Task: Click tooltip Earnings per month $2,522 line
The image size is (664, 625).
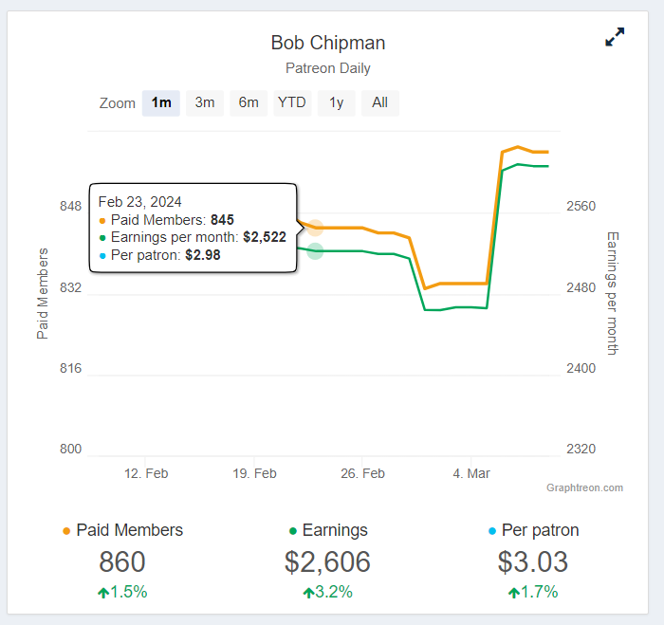Action: (193, 237)
